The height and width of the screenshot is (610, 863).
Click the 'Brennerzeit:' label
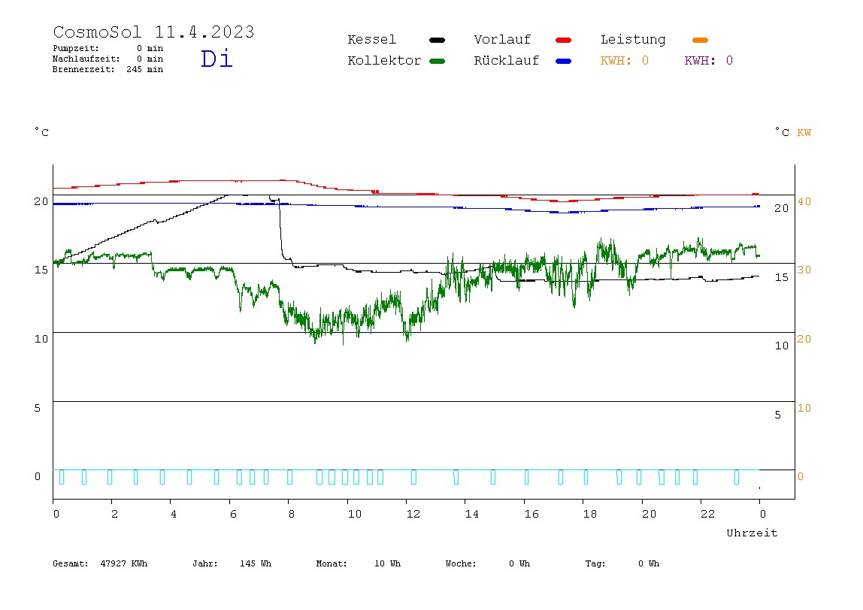click(83, 69)
